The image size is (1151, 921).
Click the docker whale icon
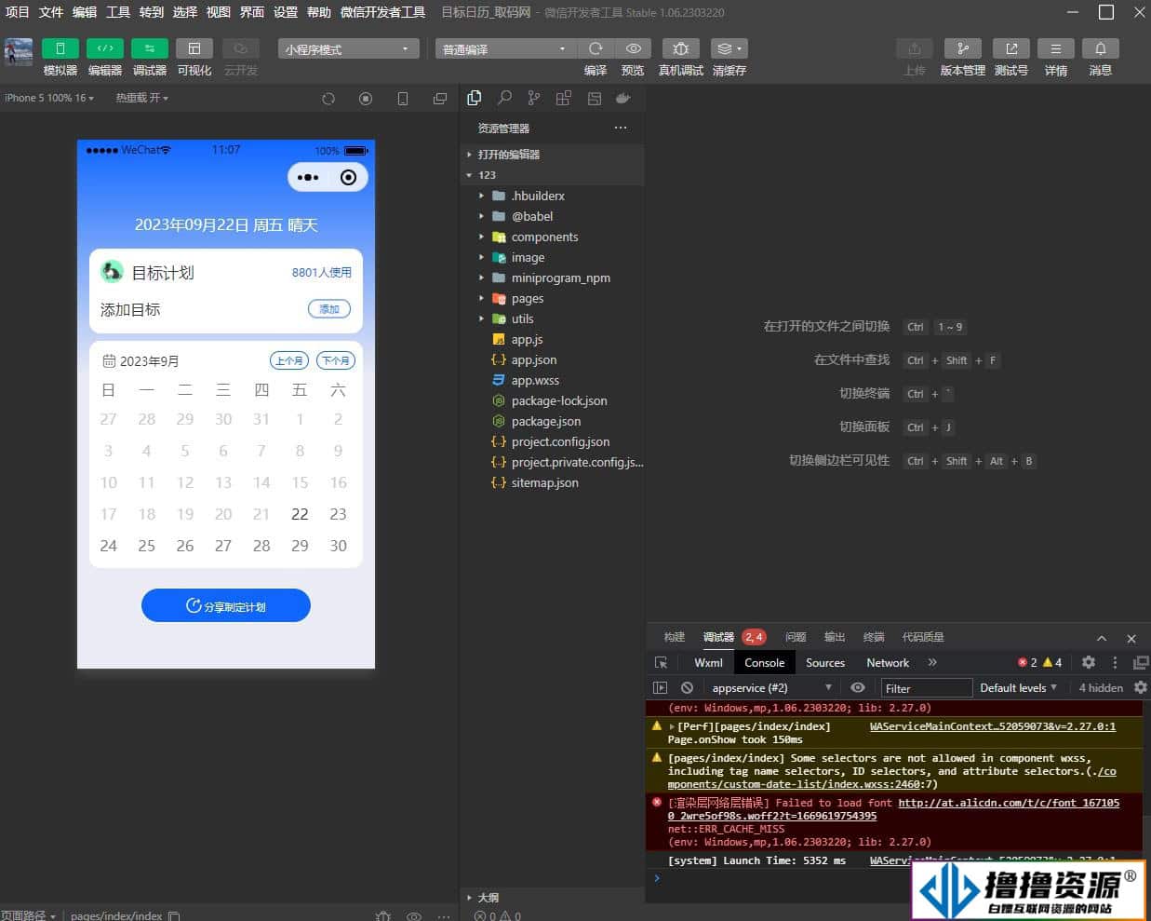(x=622, y=98)
